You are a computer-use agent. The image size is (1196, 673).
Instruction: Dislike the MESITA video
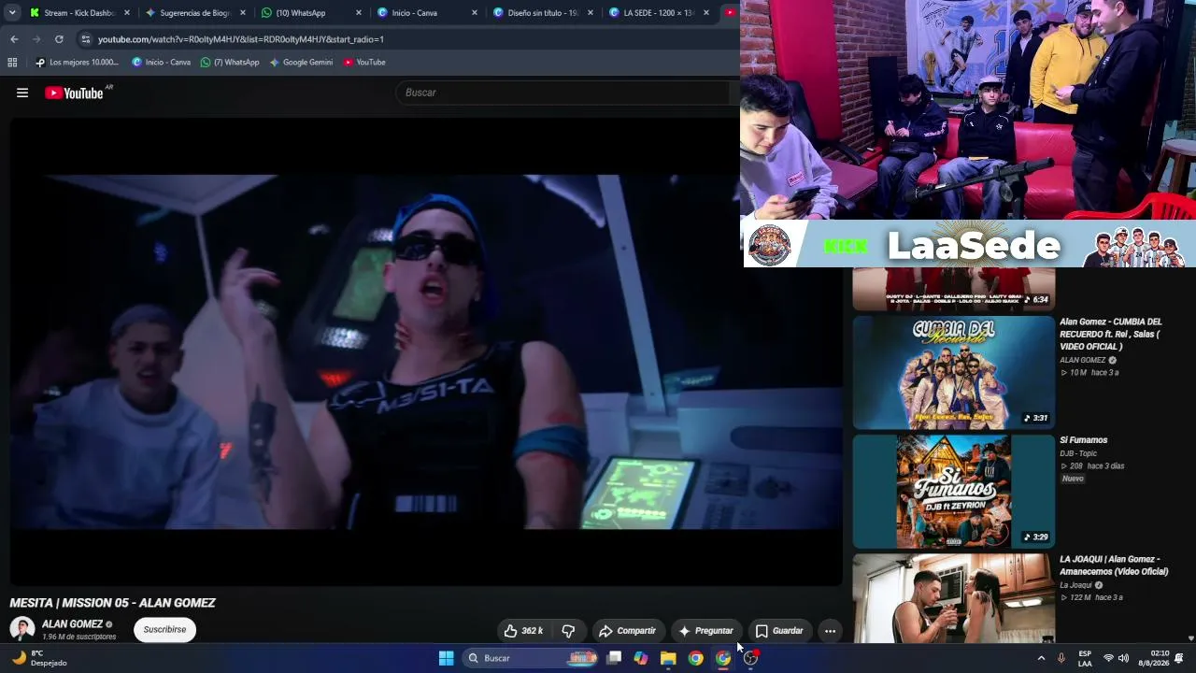click(568, 631)
